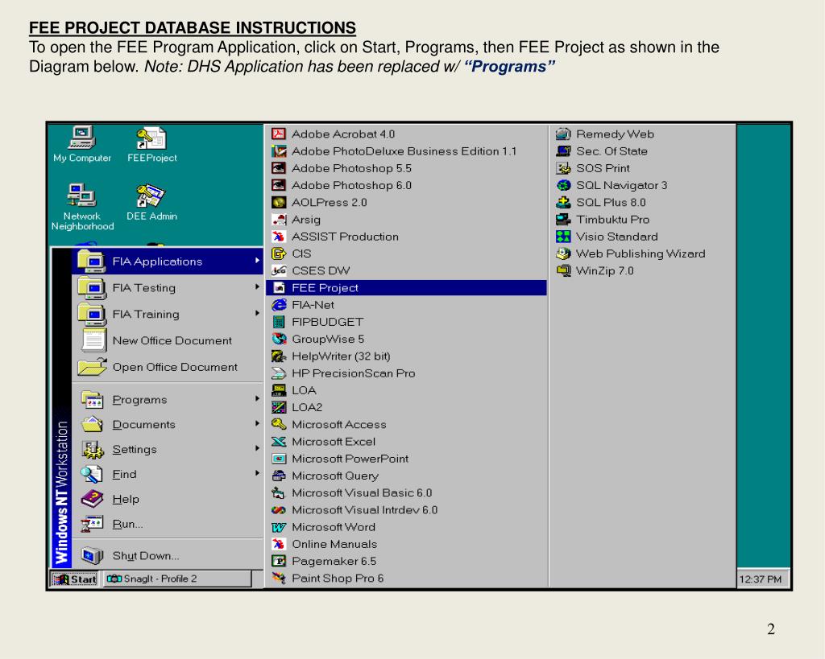Click the Microsoft Access key icon
The height and width of the screenshot is (659, 825).
click(x=278, y=425)
